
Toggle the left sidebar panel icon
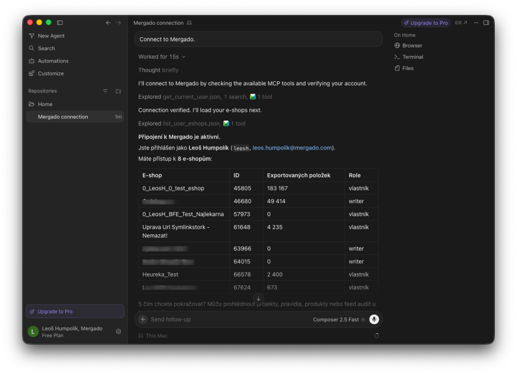pos(59,22)
